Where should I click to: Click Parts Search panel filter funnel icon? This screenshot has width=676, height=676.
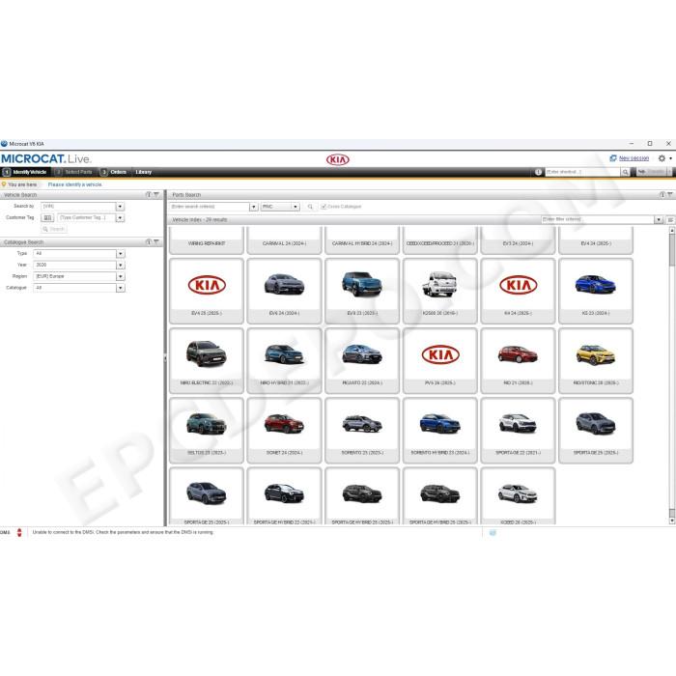click(x=669, y=195)
